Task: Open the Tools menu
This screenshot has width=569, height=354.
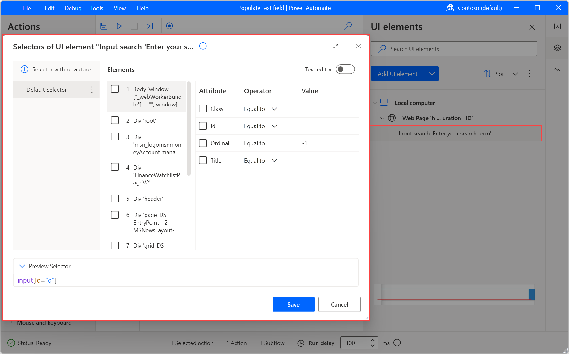Action: (97, 8)
